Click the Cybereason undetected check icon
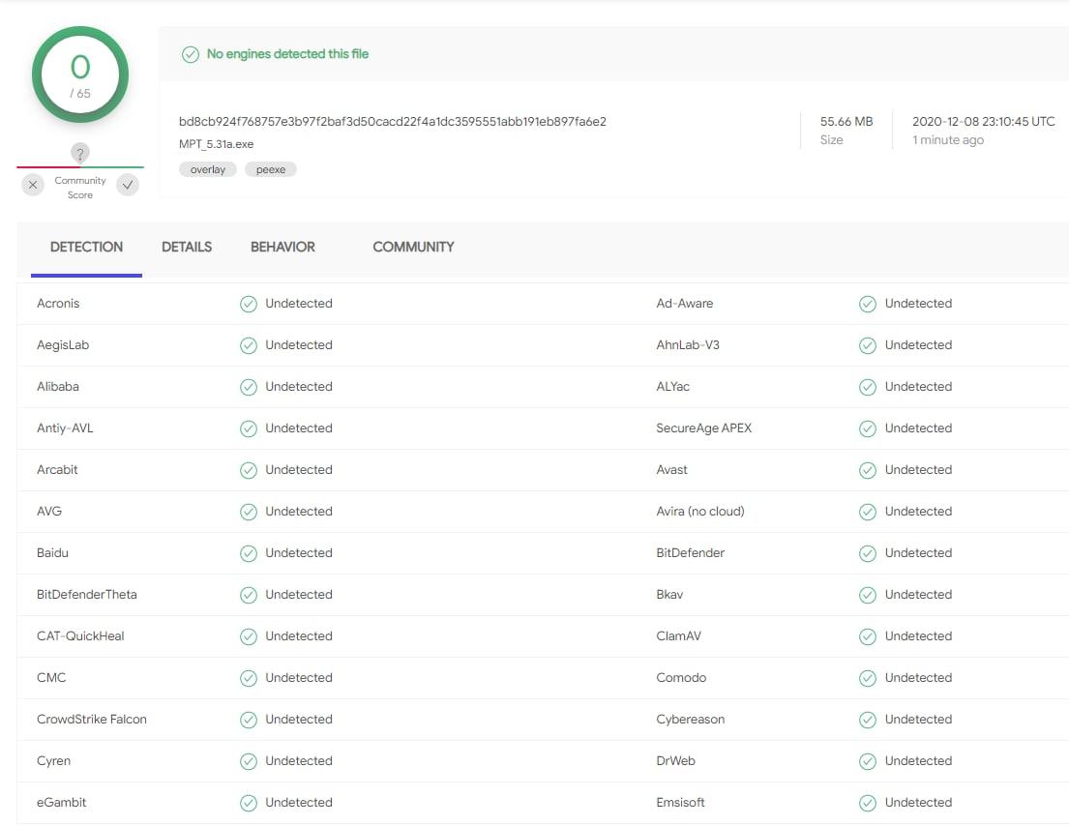This screenshot has height=826, width=1069. click(x=867, y=720)
